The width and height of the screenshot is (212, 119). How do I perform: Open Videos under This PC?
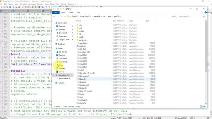60,72
